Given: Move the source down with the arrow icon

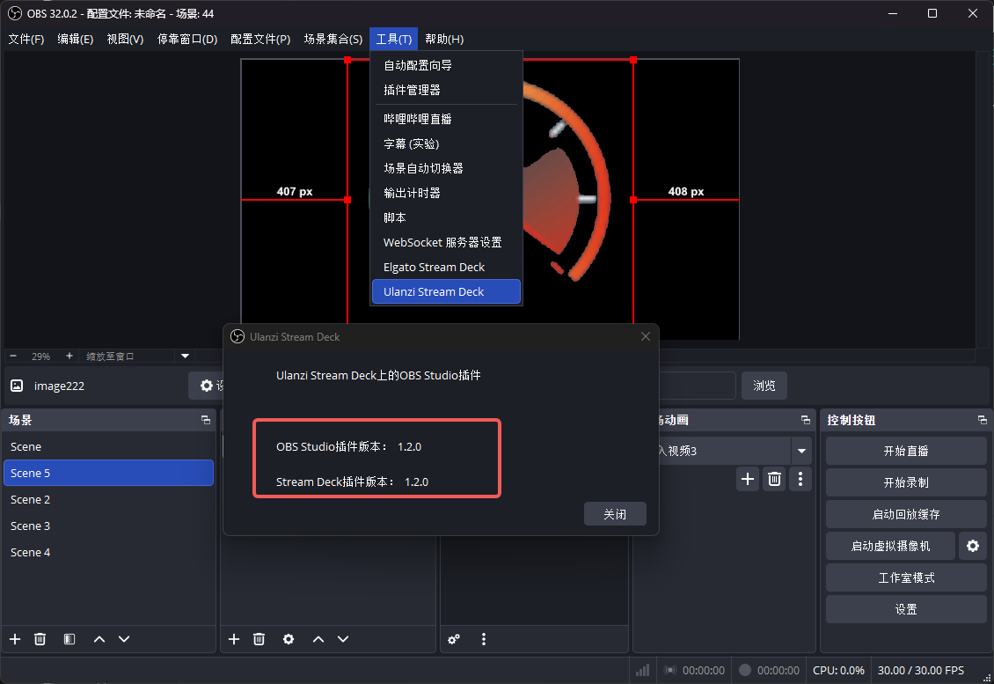Looking at the screenshot, I should click(343, 639).
